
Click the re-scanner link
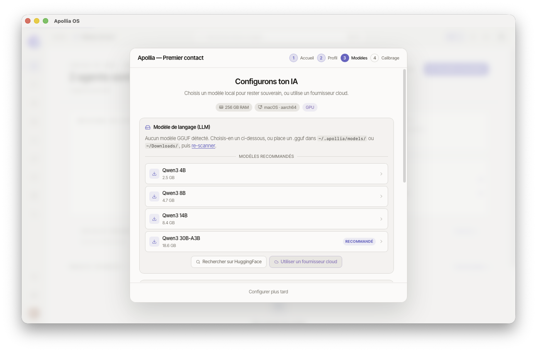pos(203,146)
